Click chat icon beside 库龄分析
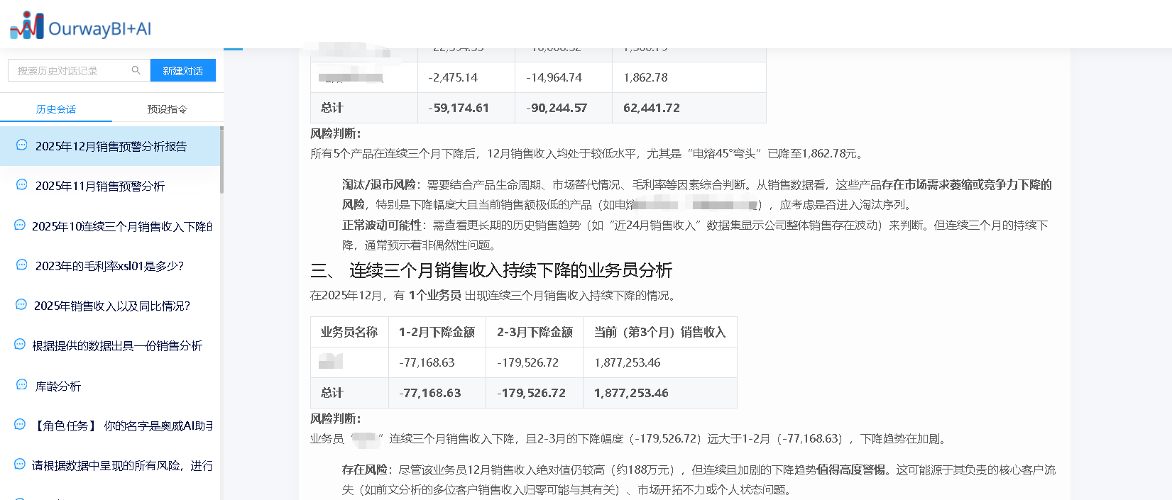Image resolution: width=1172 pixels, height=500 pixels. 22,385
